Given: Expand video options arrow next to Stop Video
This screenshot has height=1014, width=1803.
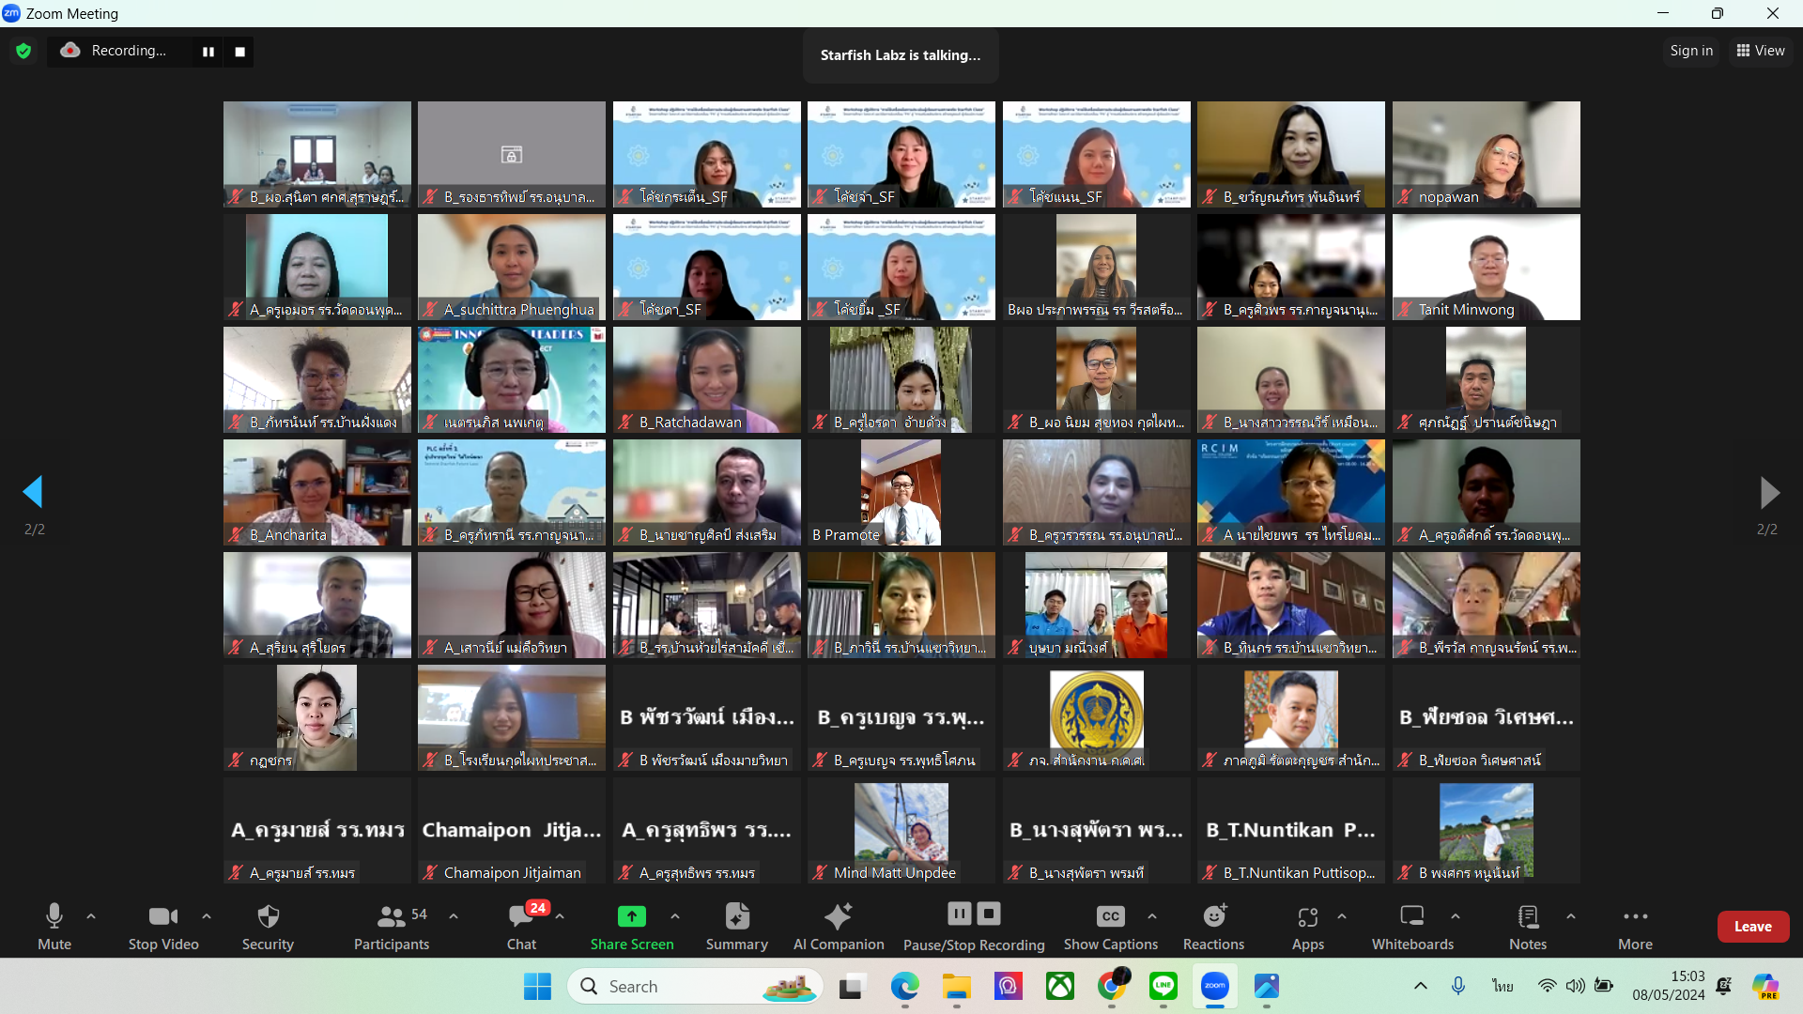Looking at the screenshot, I should [x=207, y=916].
